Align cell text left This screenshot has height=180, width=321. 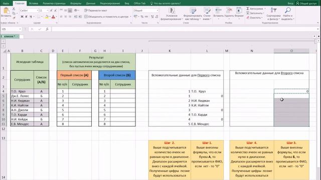point(61,16)
